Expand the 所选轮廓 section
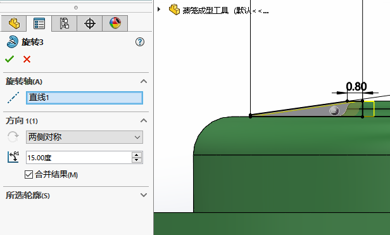Screen dimensions: 390x235 [144, 195]
